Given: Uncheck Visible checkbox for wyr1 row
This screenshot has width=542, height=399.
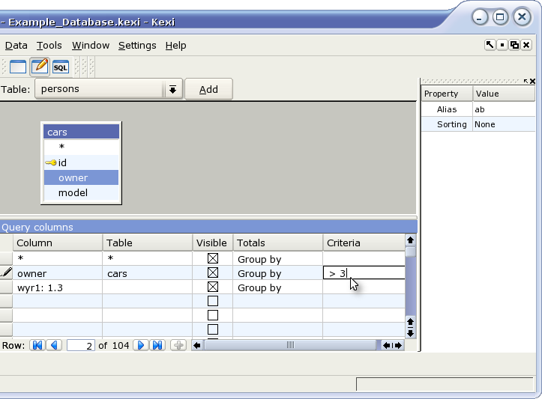Looking at the screenshot, I should [x=212, y=287].
